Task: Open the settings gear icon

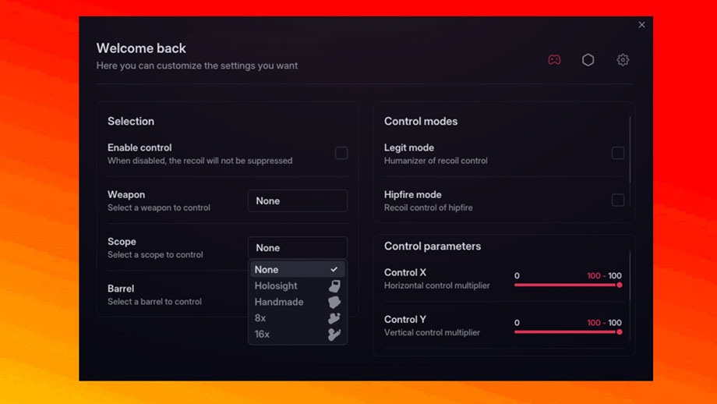Action: (x=623, y=60)
